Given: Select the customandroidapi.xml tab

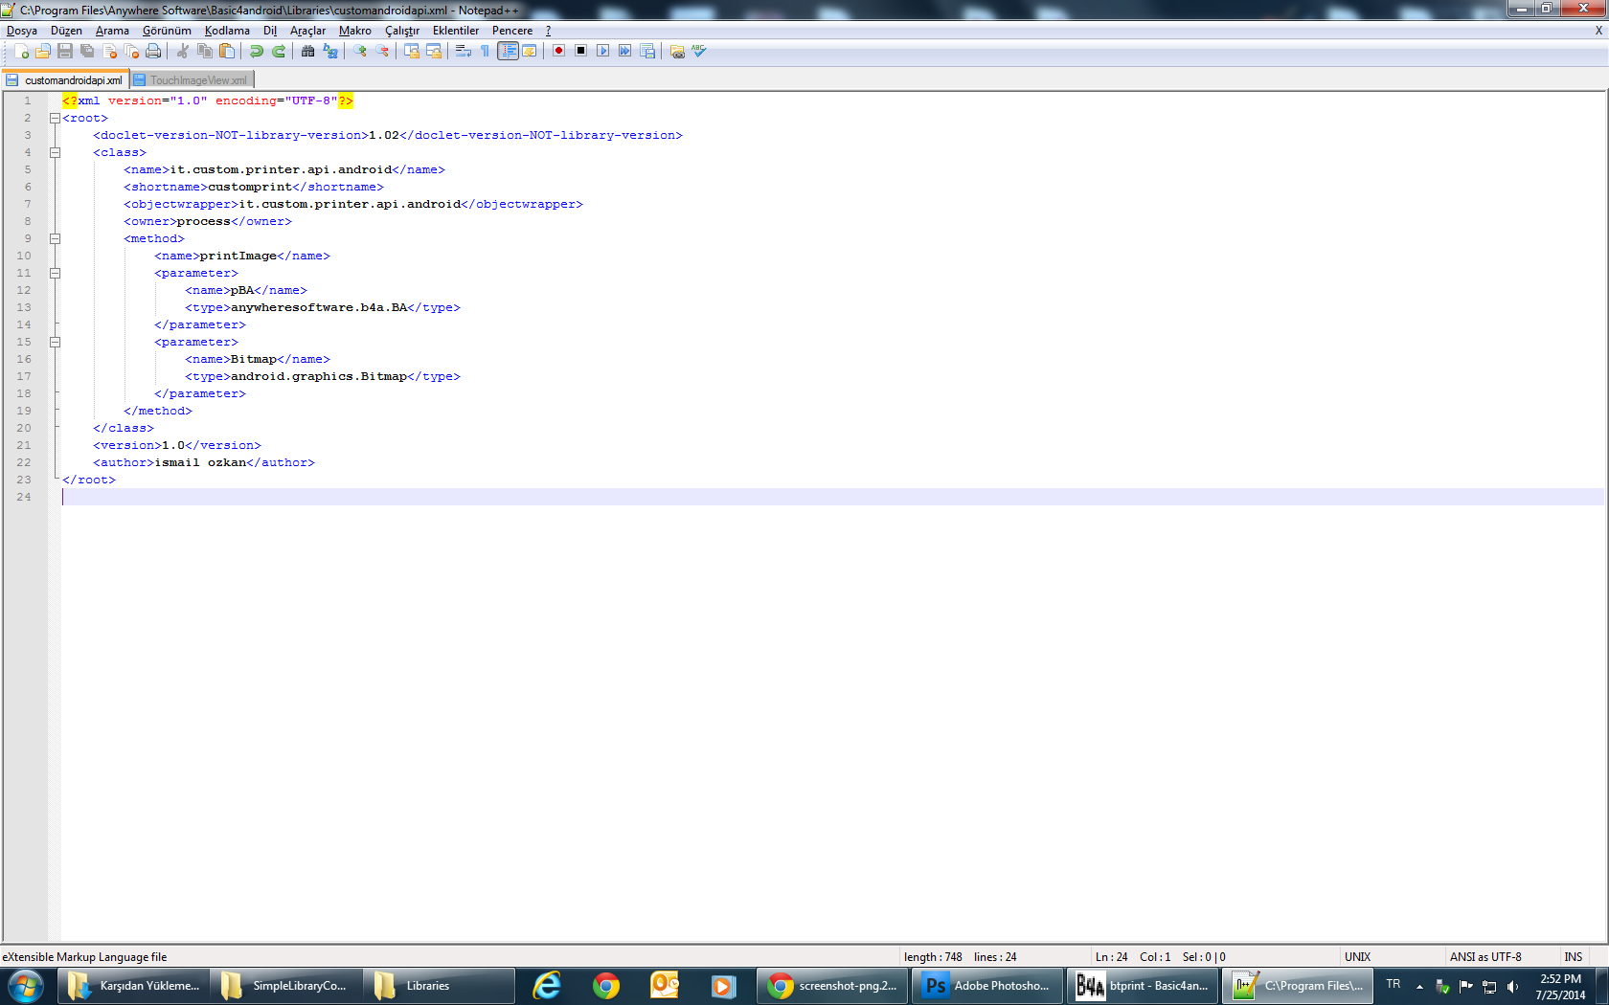Looking at the screenshot, I should 65,80.
